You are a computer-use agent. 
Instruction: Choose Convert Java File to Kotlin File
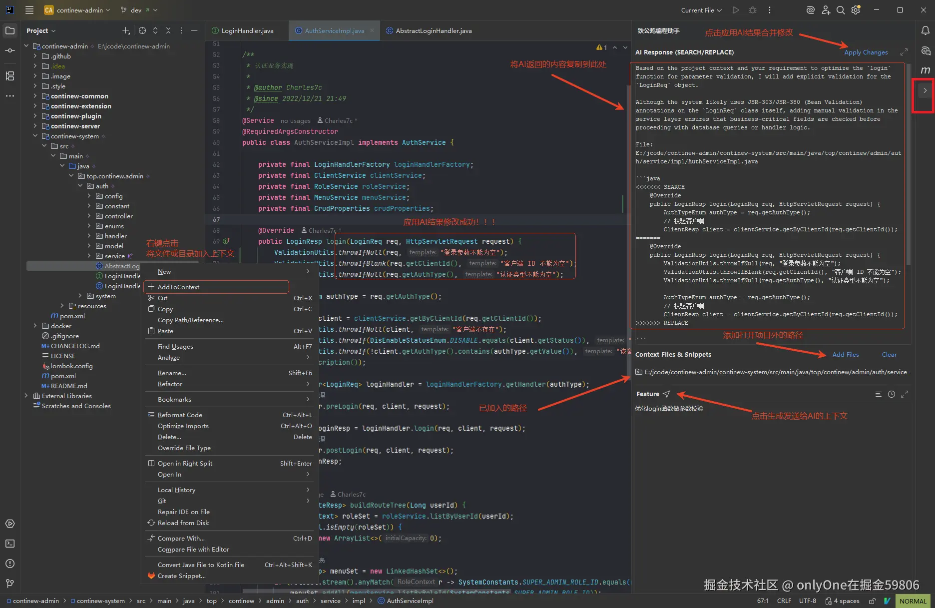click(x=230, y=565)
